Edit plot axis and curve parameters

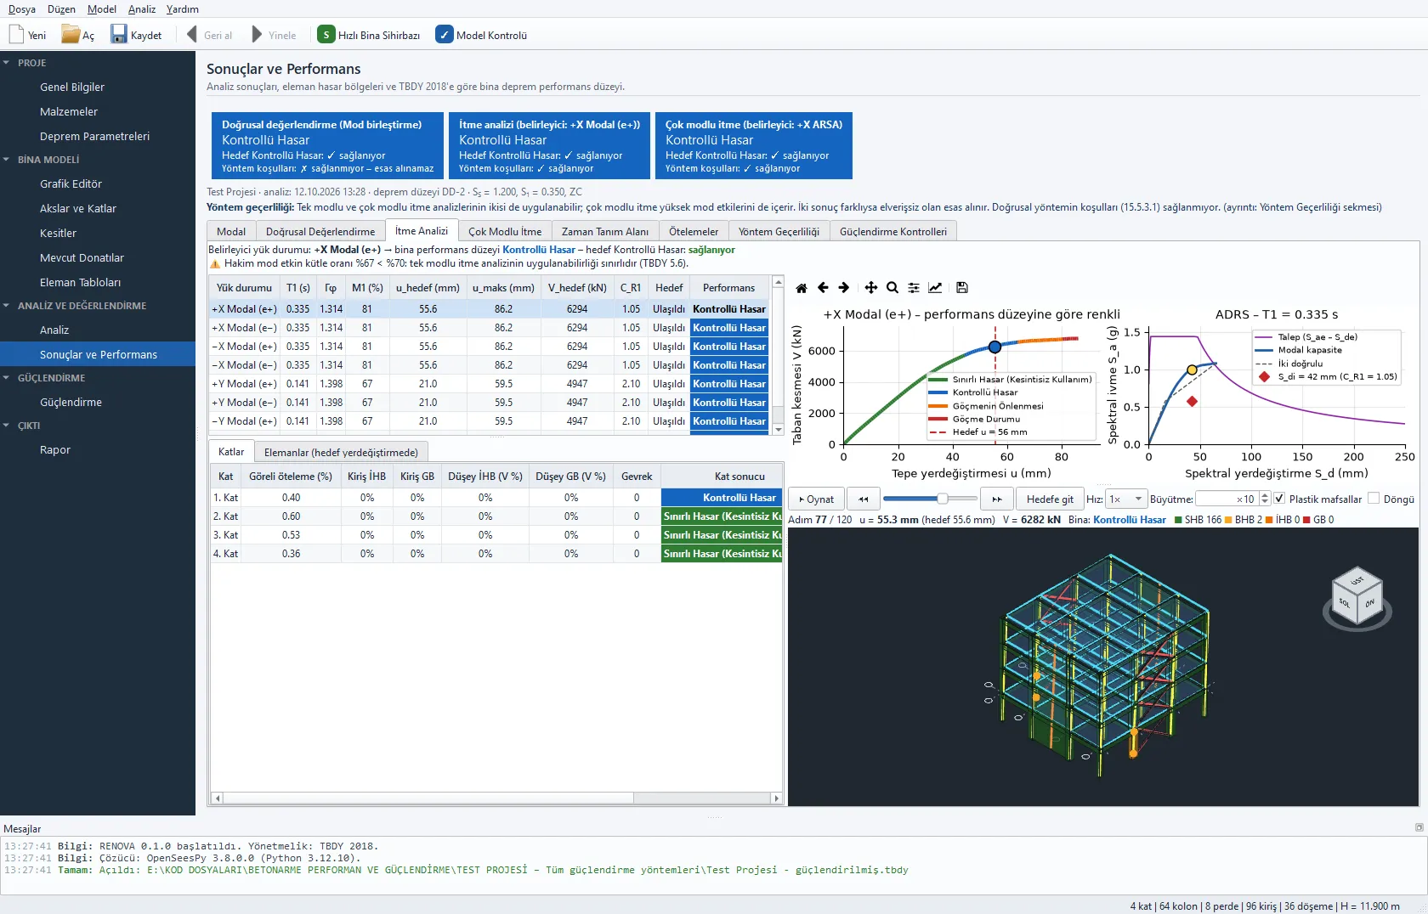[x=934, y=288]
